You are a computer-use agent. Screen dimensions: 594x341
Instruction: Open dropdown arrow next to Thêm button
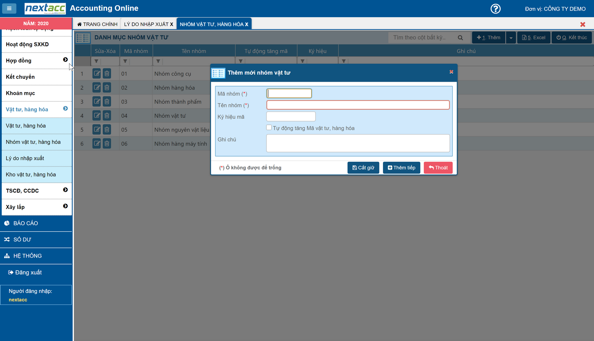pos(511,38)
